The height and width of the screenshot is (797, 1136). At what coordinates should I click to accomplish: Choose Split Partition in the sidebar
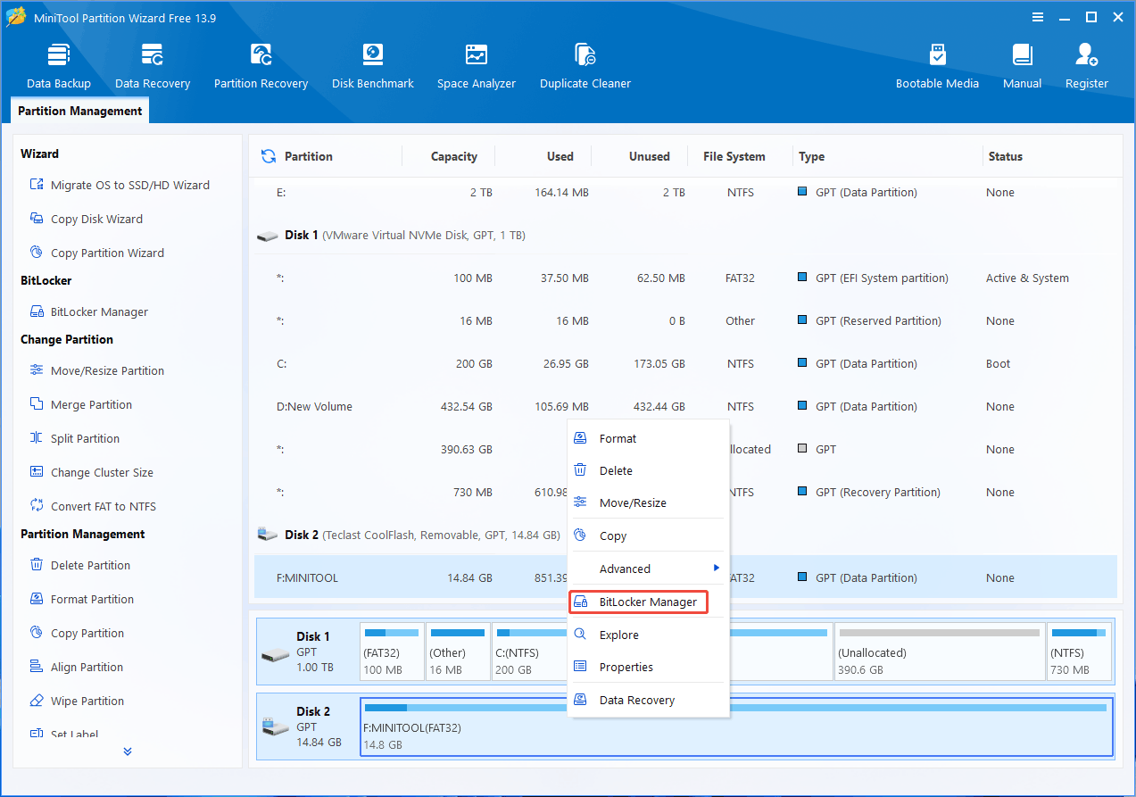coord(74,438)
